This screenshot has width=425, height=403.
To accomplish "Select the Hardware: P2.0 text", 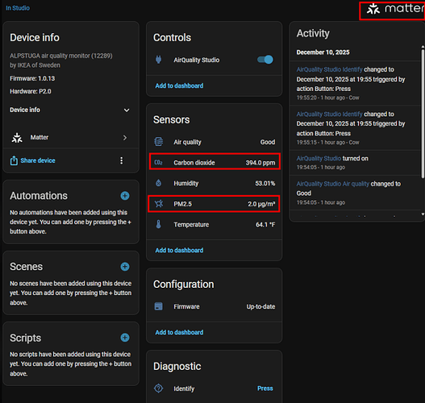I will [31, 92].
